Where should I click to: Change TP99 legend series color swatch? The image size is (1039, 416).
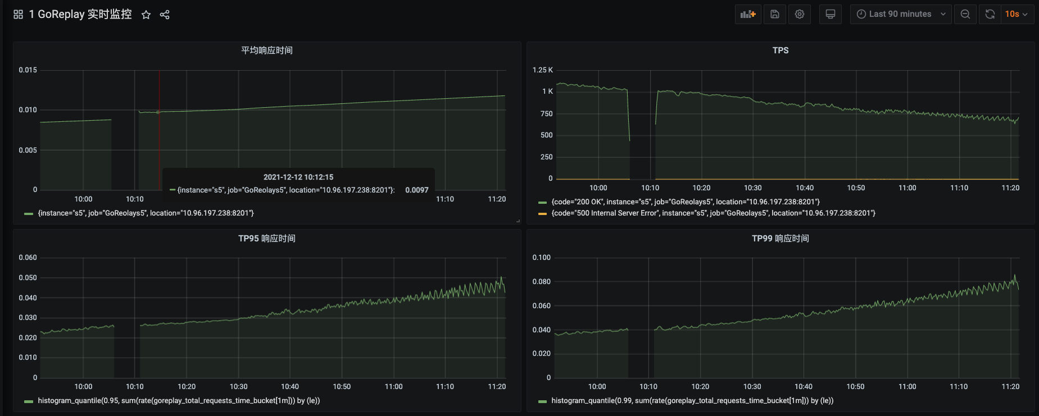542,401
